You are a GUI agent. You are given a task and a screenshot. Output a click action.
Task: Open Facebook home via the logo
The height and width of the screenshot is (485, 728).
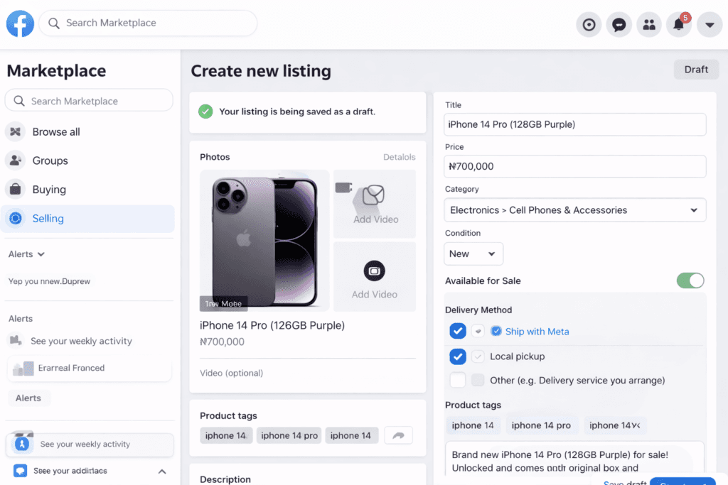(19, 23)
